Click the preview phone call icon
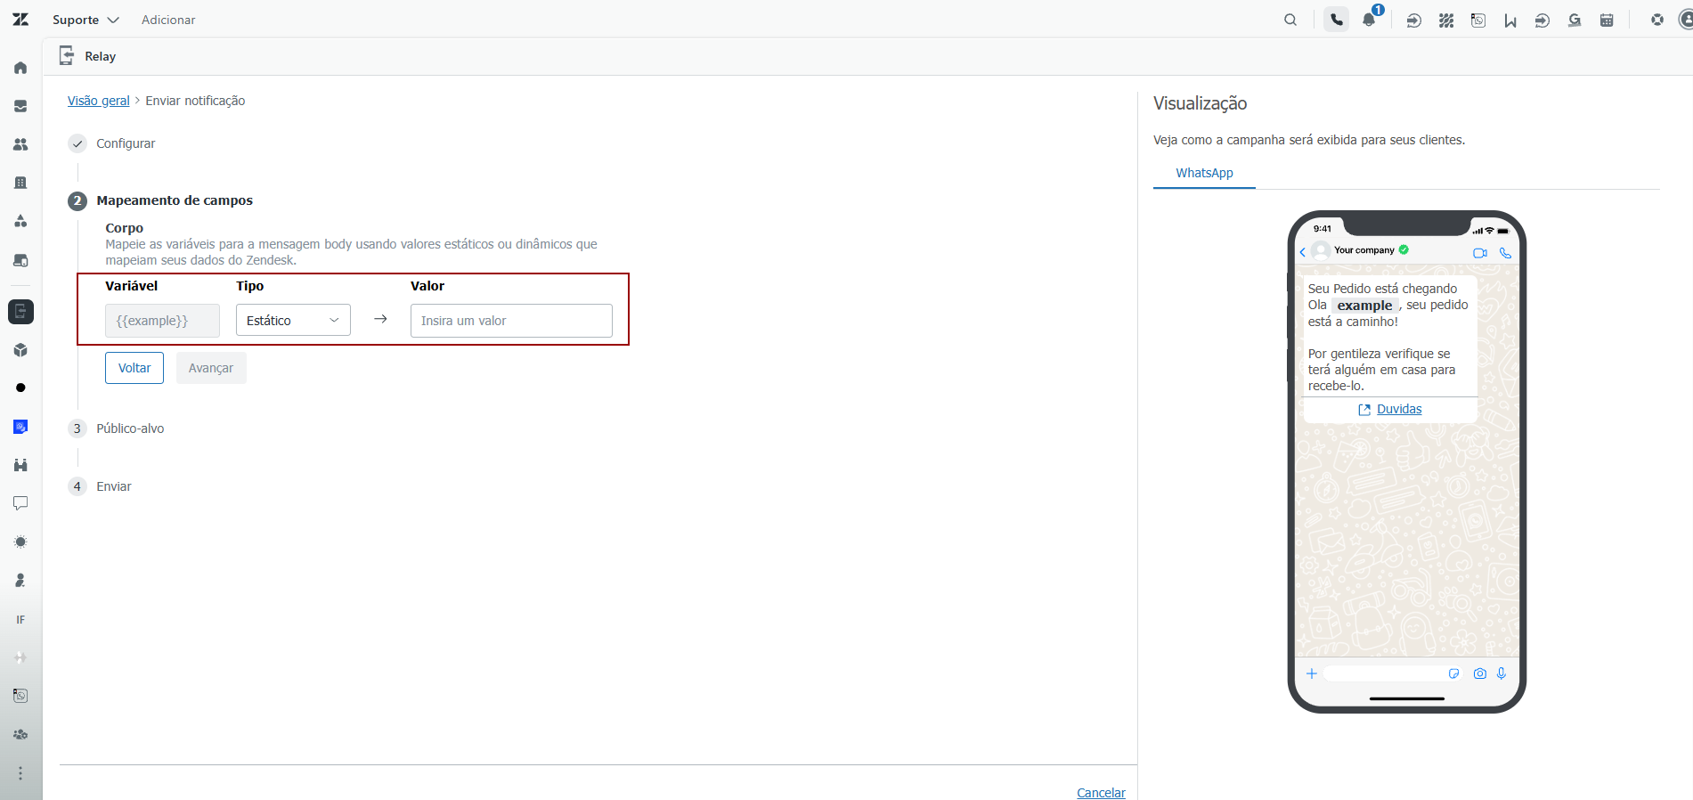This screenshot has height=800, width=1693. pyautogui.click(x=1505, y=253)
